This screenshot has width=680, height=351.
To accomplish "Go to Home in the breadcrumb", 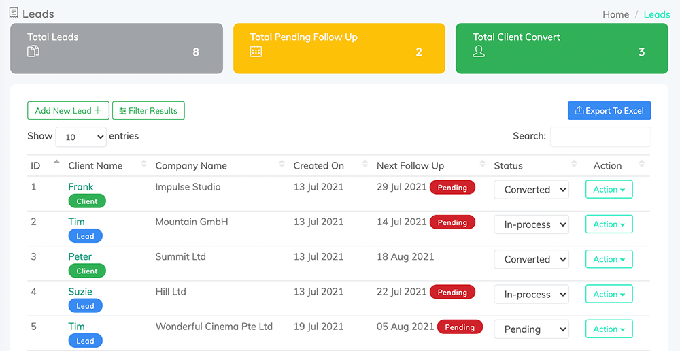I will (x=615, y=14).
